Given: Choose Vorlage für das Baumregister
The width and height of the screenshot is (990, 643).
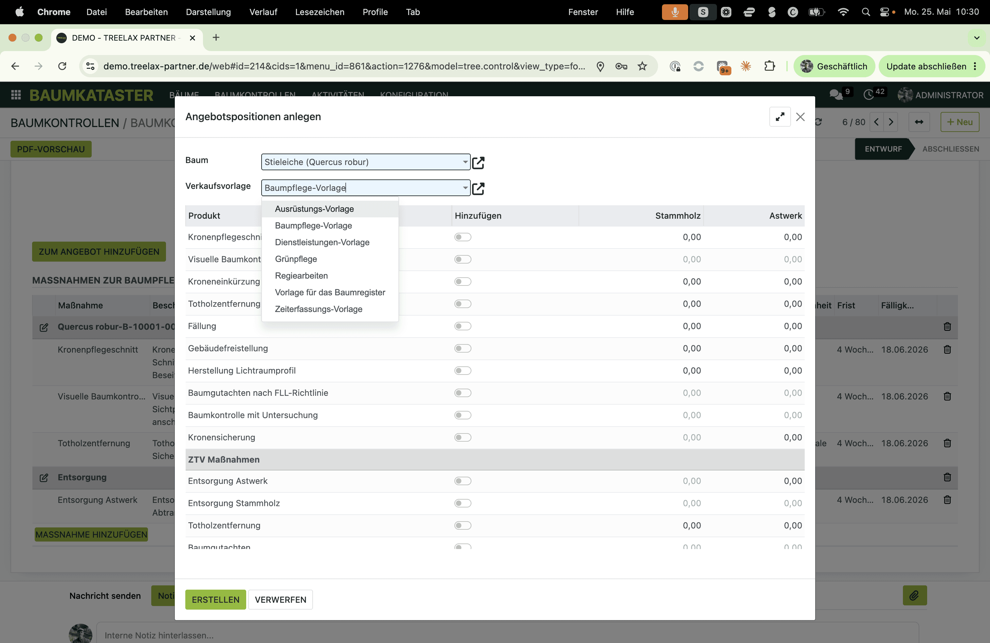Looking at the screenshot, I should point(330,292).
